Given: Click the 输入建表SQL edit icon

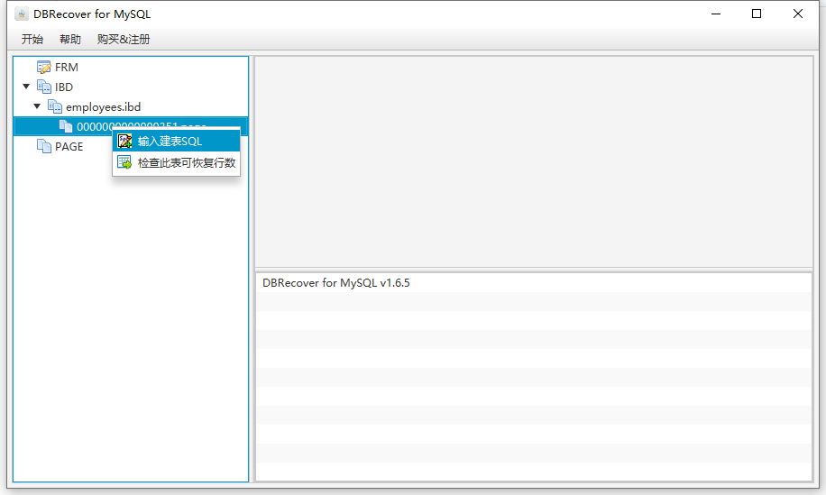Looking at the screenshot, I should pyautogui.click(x=124, y=141).
